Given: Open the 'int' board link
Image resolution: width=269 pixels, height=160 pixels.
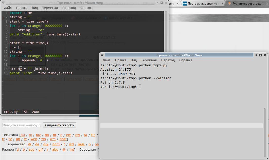Looking at the screenshot, I should click(72, 150).
